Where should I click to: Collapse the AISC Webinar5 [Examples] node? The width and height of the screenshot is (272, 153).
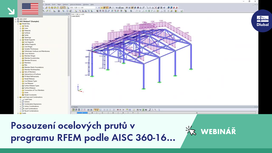pyautogui.click(x=16, y=21)
